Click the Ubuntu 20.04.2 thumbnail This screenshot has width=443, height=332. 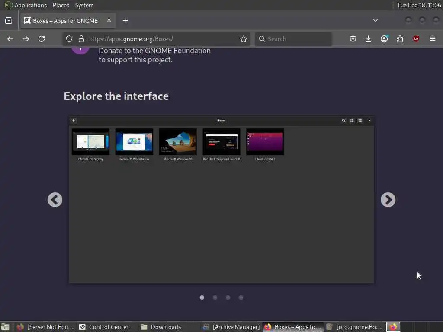pos(265,142)
